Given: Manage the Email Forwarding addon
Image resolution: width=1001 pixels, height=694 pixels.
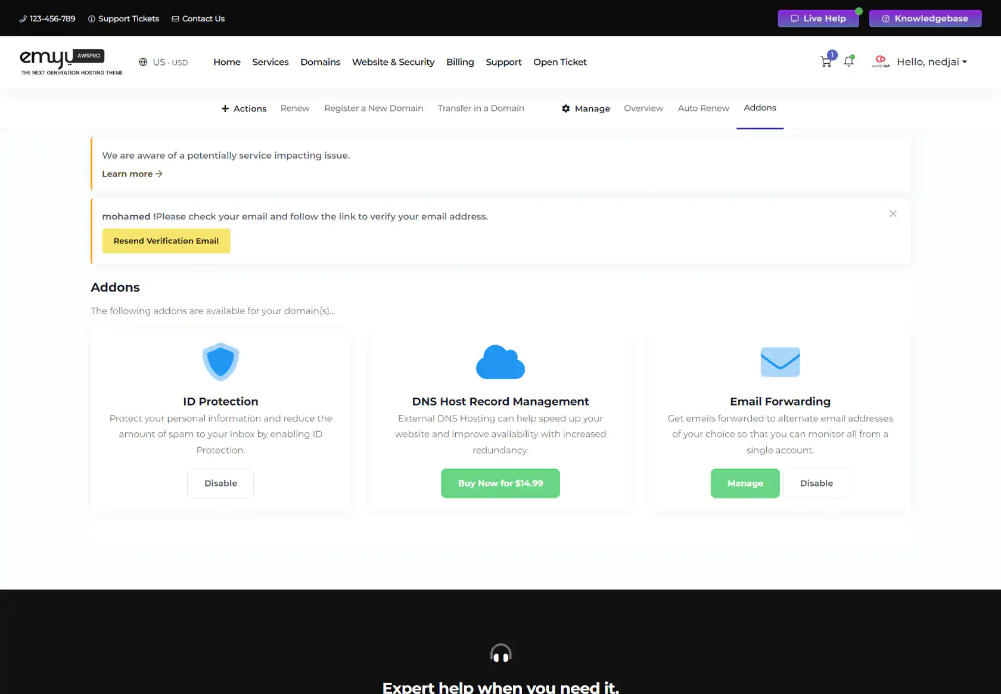Looking at the screenshot, I should click(745, 484).
